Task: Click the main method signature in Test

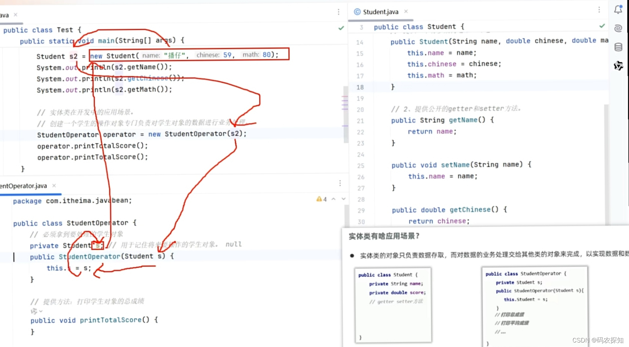Action: pos(102,41)
